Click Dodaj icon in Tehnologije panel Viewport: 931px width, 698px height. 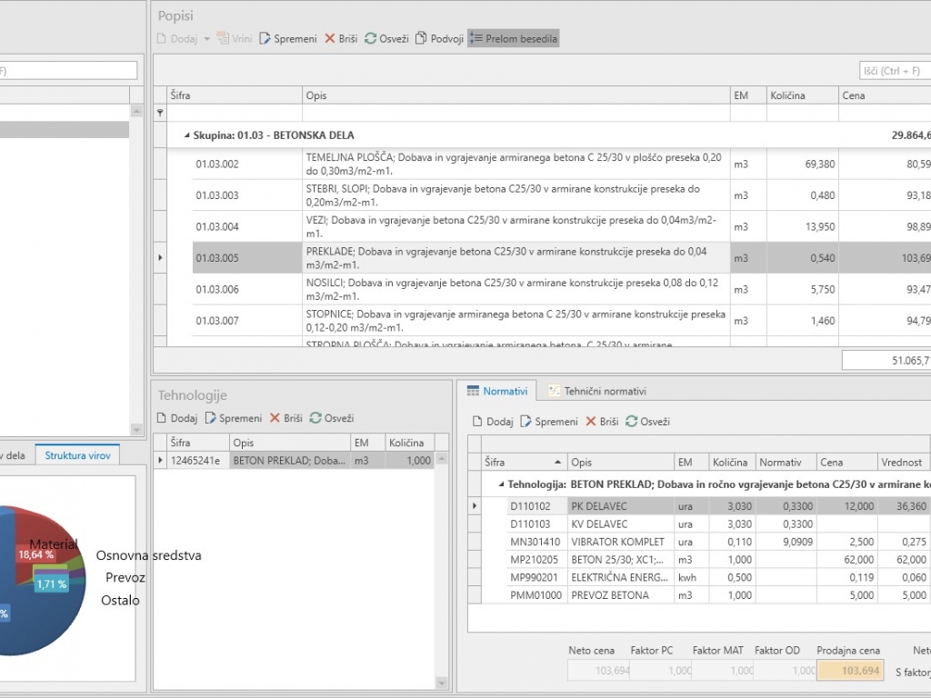163,418
